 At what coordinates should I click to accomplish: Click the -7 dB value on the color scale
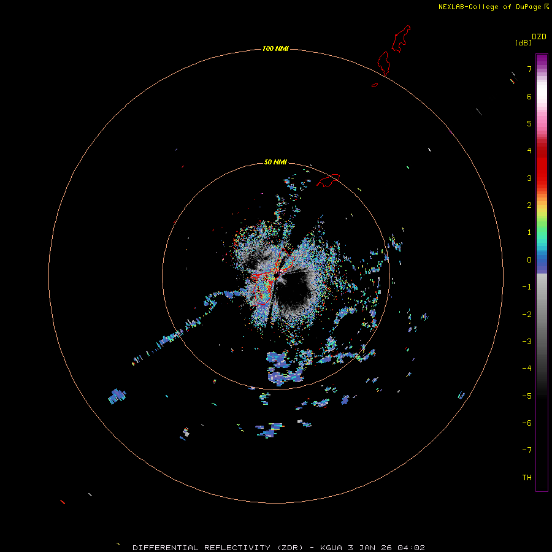click(527, 450)
